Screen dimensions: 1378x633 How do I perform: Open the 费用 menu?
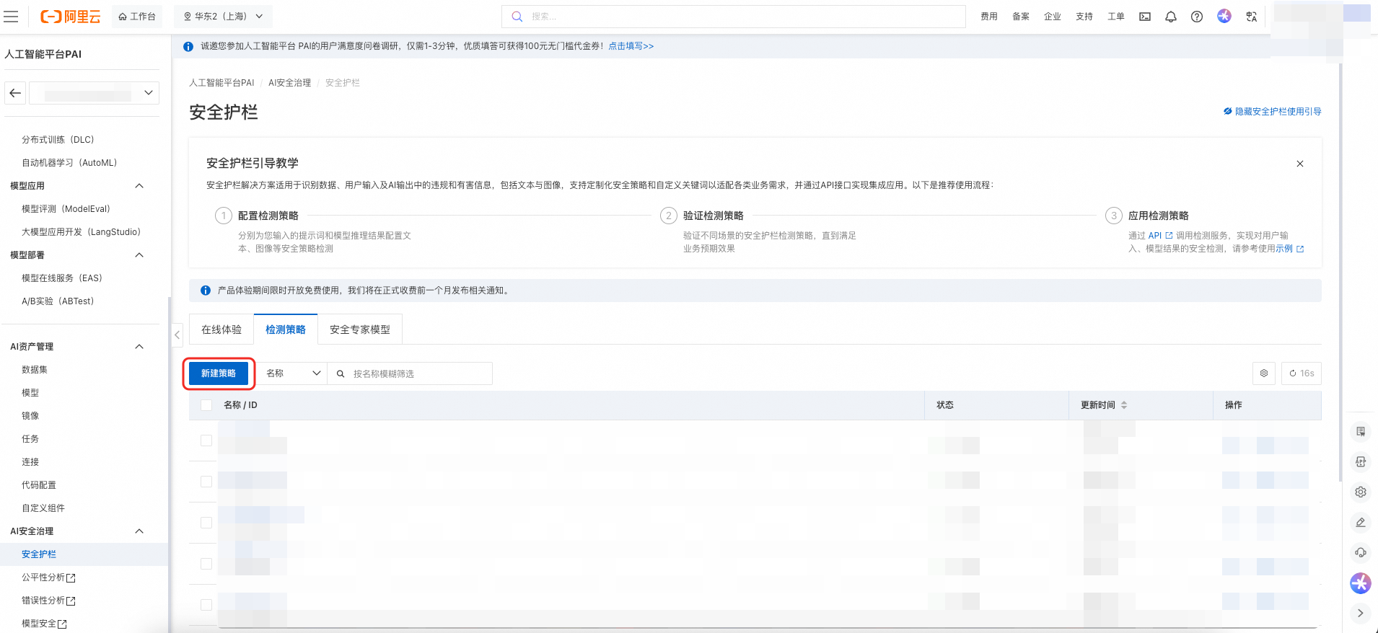[x=988, y=17]
